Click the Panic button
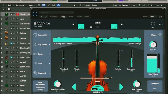Image resolution: width=168 pixels, height=94 pixels. click(x=114, y=26)
